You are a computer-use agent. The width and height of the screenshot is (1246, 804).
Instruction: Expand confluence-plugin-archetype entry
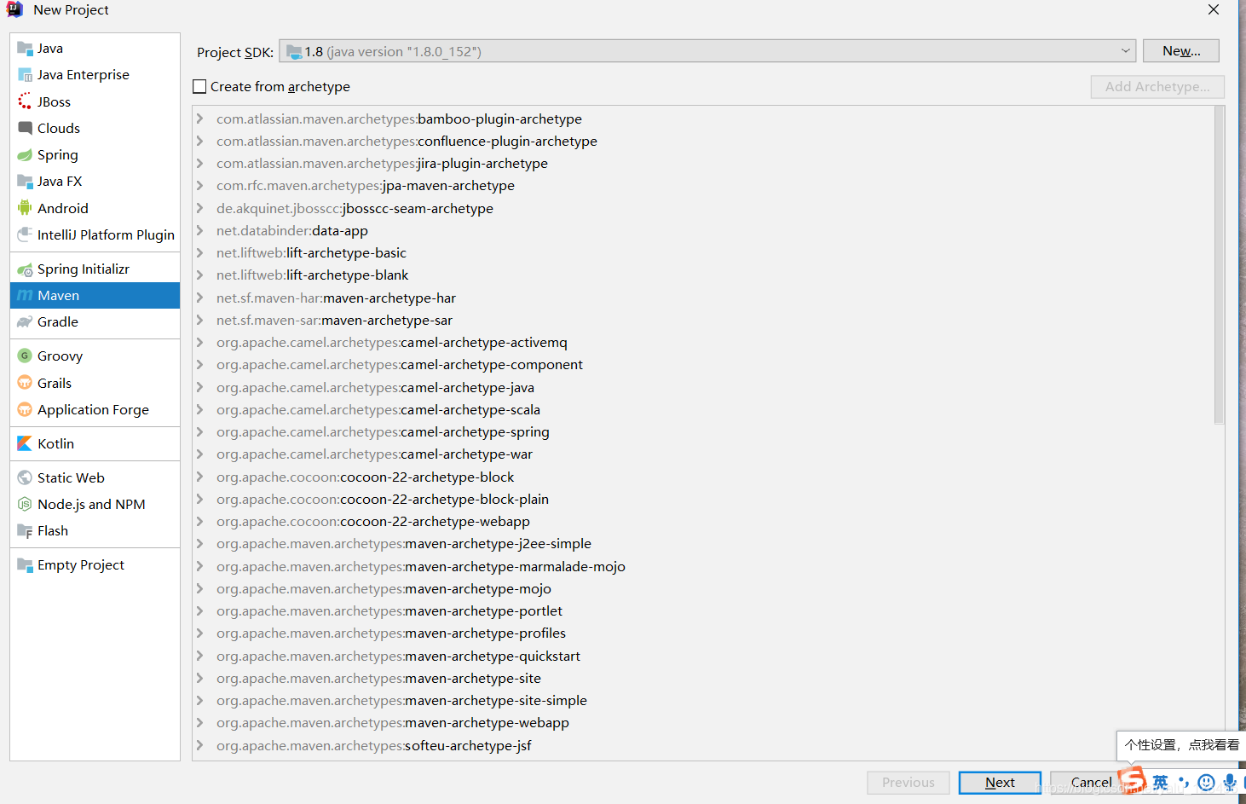pos(199,141)
